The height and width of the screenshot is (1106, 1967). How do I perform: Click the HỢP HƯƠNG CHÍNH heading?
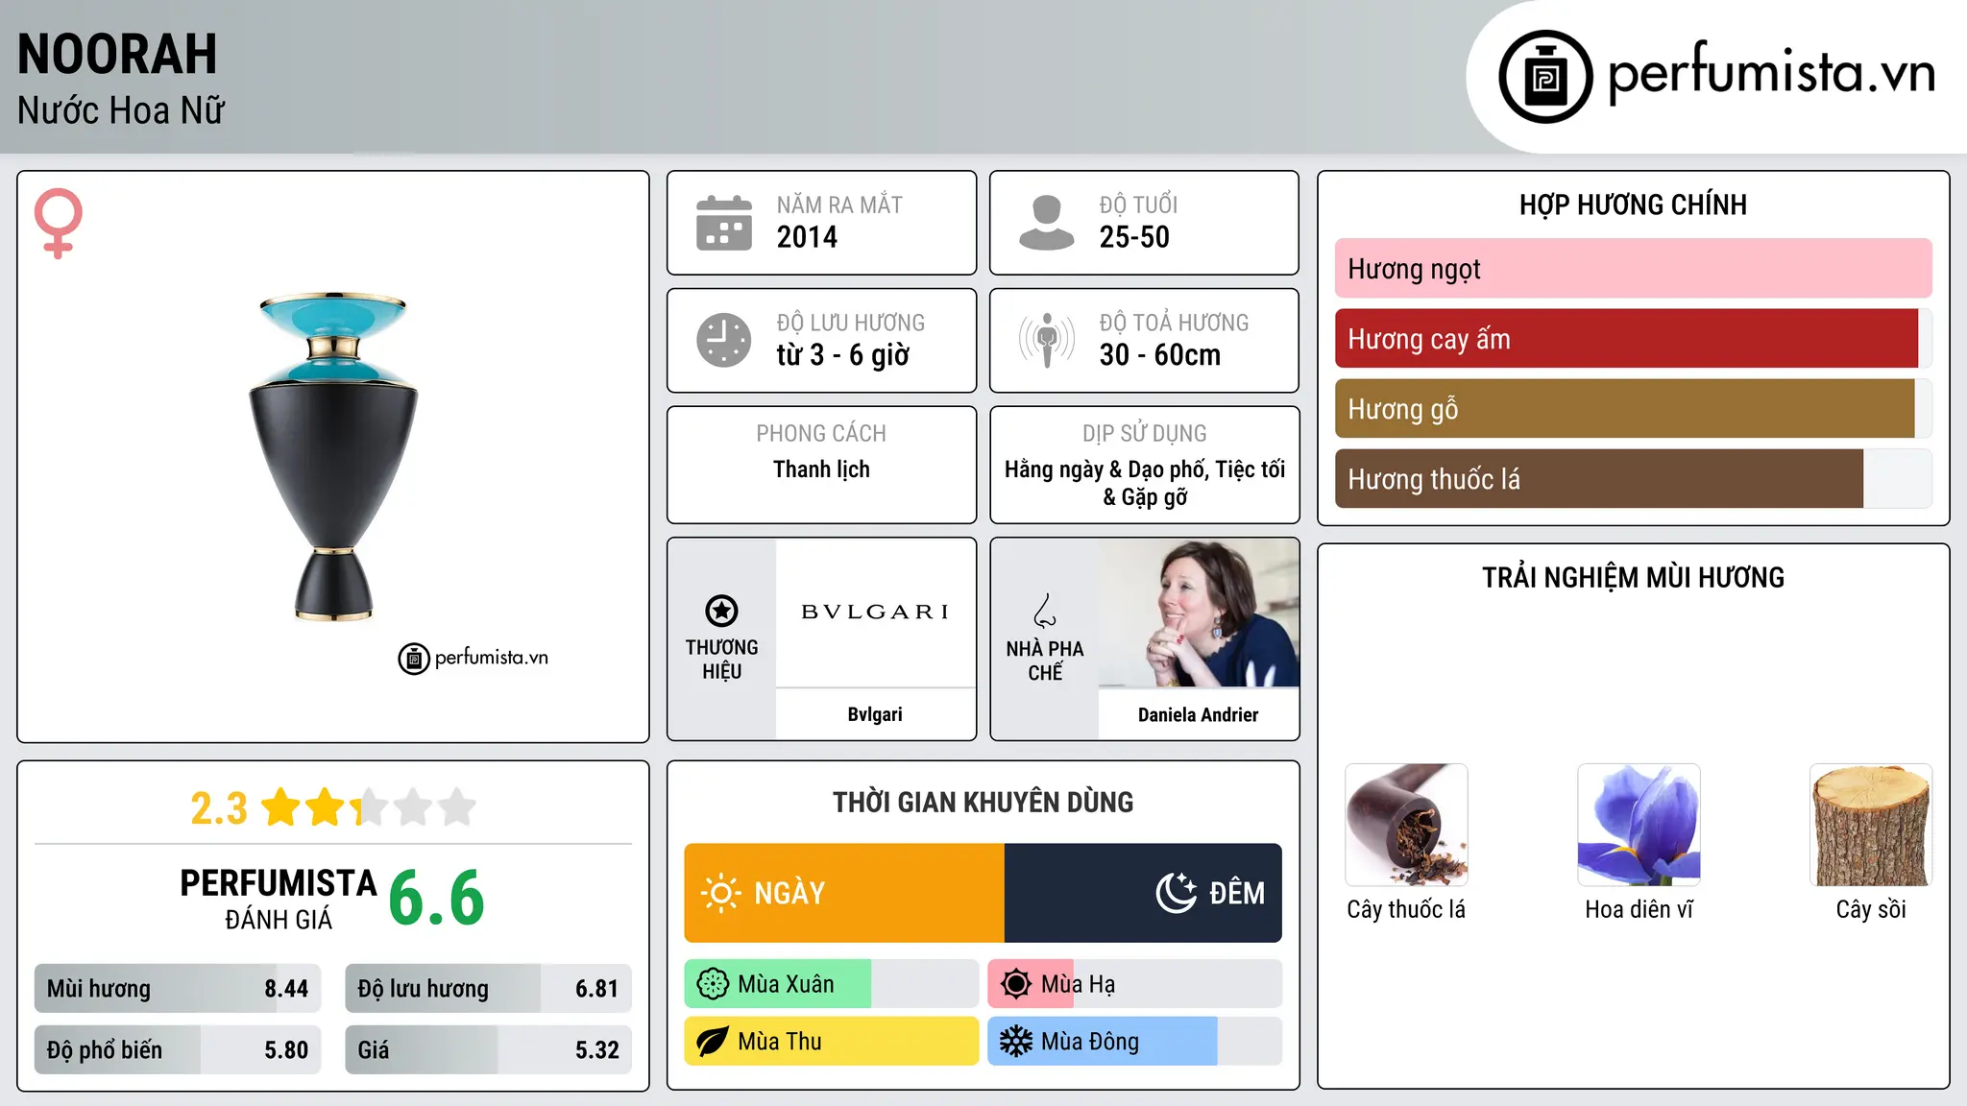1633,204
